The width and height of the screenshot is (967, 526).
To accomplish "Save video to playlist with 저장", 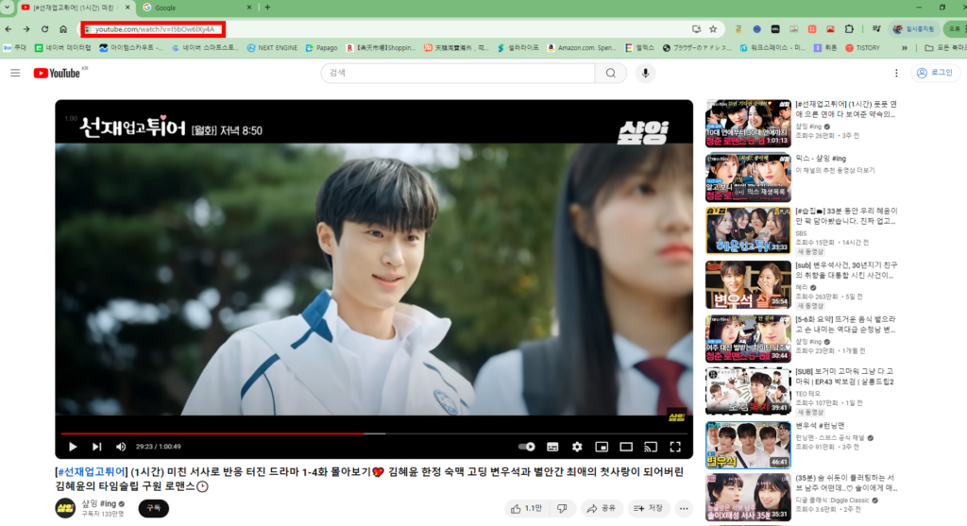I will [x=648, y=508].
